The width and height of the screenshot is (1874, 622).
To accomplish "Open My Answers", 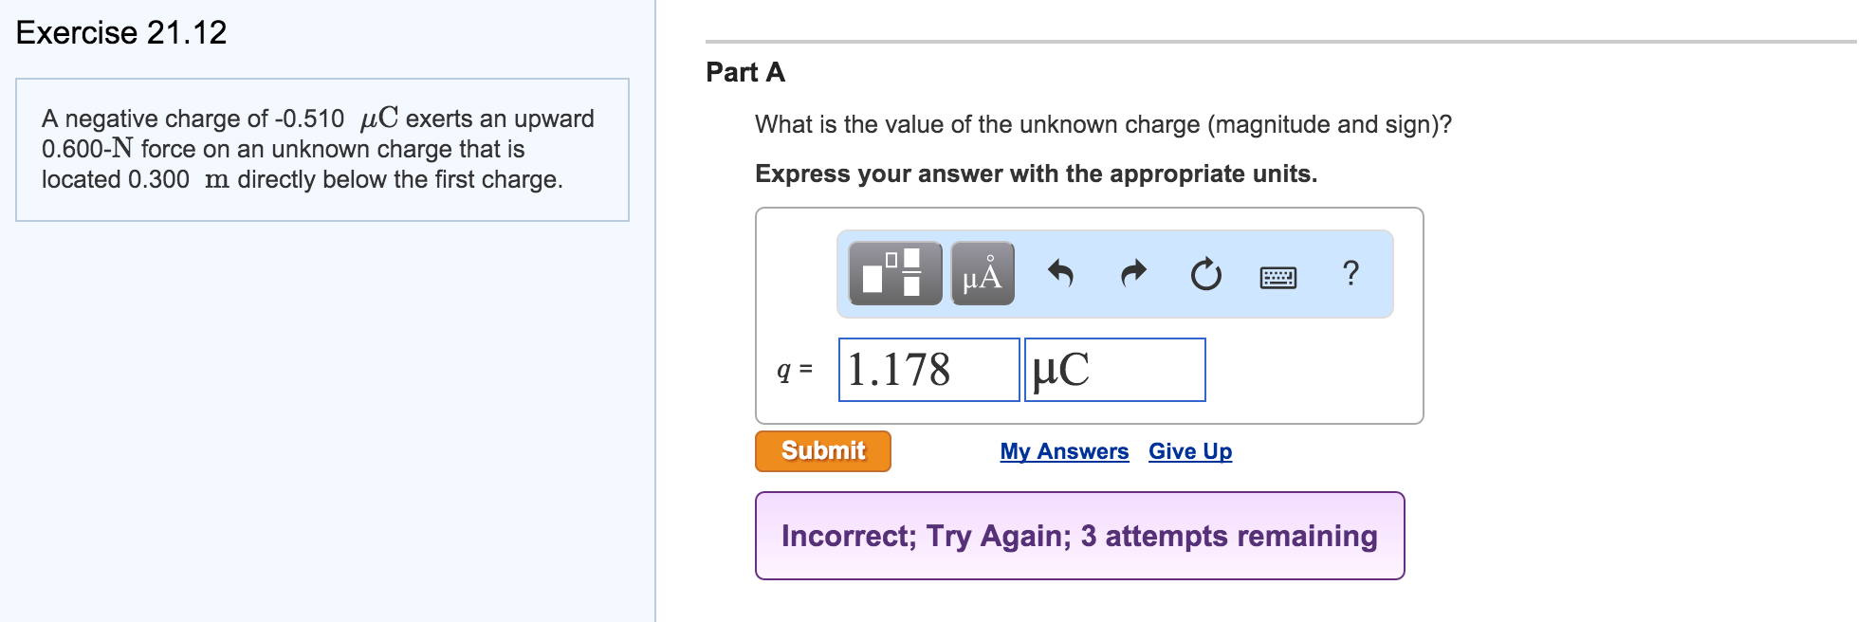I will pos(1063,451).
